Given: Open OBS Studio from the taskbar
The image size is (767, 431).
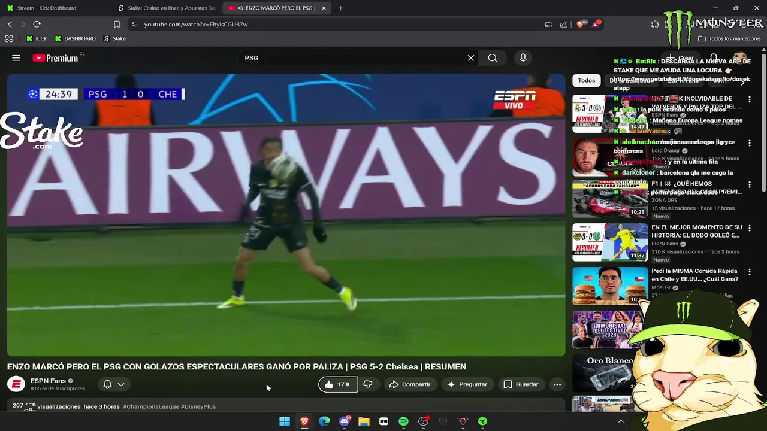Looking at the screenshot, I should point(423,421).
